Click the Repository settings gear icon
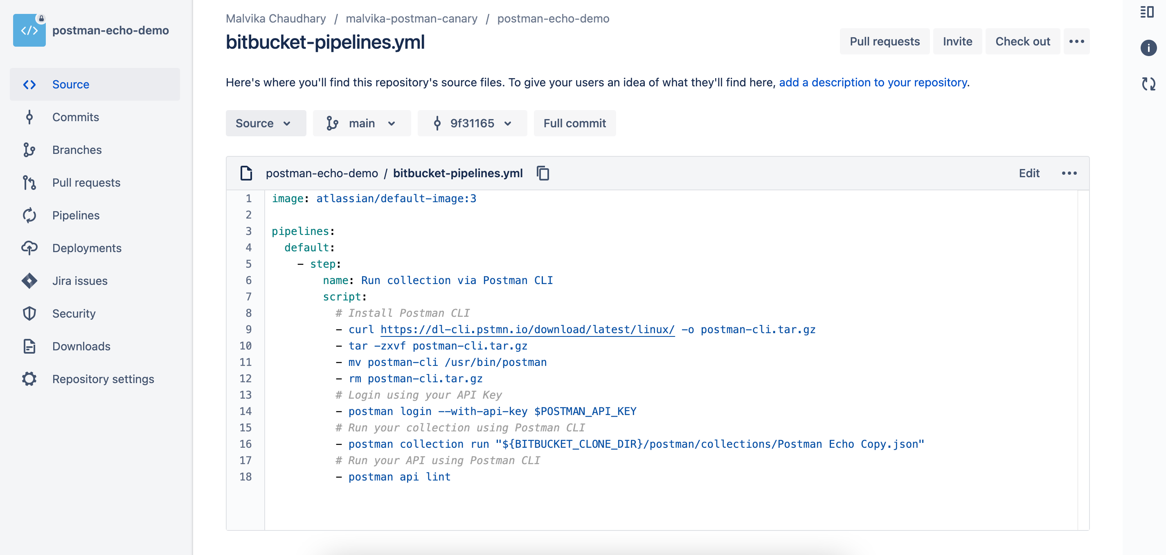1166x555 pixels. click(x=29, y=379)
